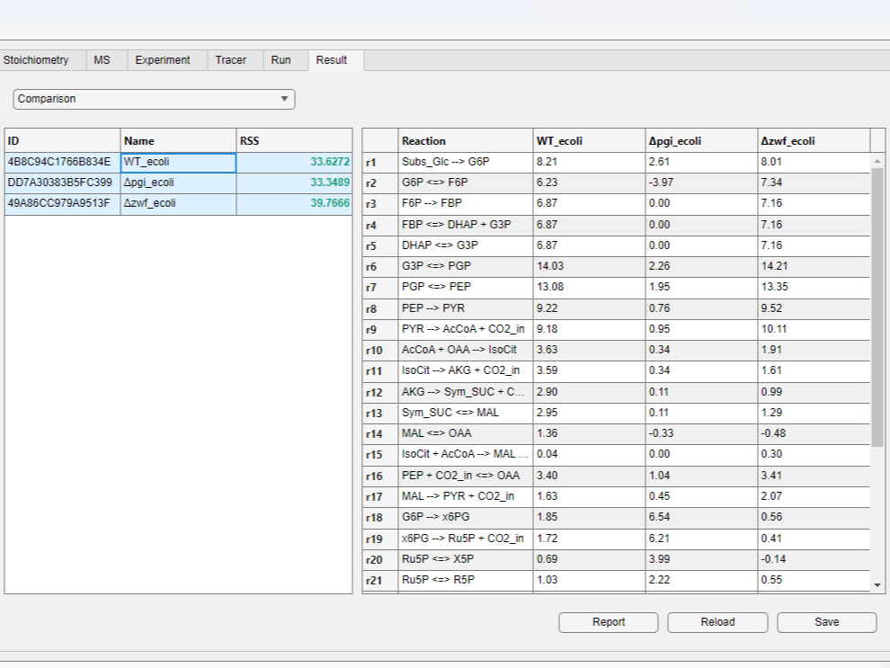Open the MS tab
890x668 pixels.
coord(103,59)
